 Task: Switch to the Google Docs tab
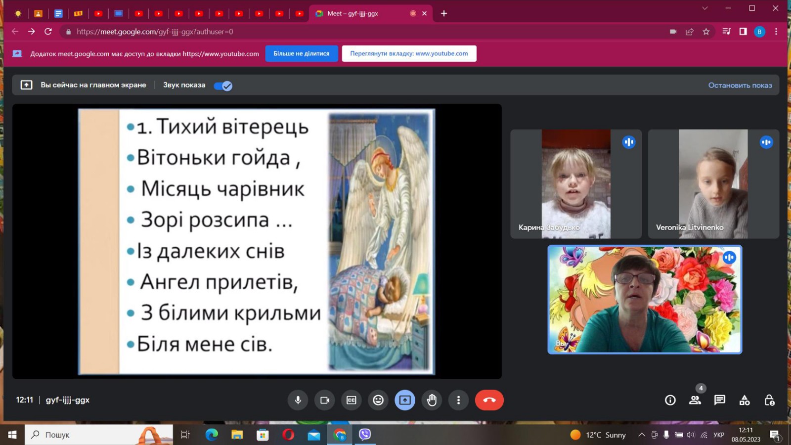[x=58, y=13]
